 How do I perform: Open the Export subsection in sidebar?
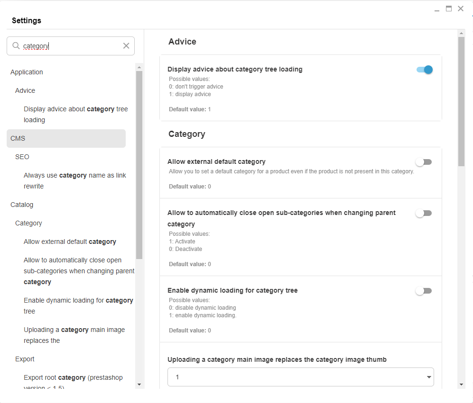25,359
